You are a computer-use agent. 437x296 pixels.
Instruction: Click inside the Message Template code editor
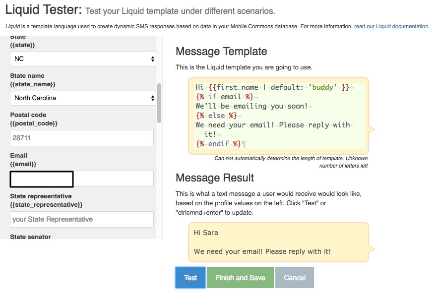coord(279,116)
